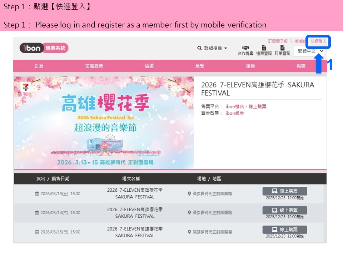Select the 高鐵聯票 menu tab
This screenshot has width=343, height=257.
[x=94, y=66]
